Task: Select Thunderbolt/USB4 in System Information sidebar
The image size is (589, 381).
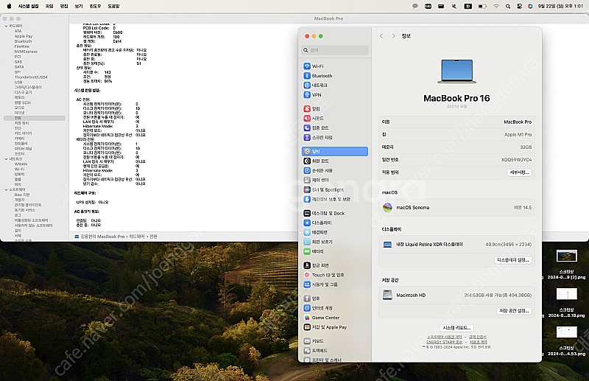Action: tap(31, 77)
